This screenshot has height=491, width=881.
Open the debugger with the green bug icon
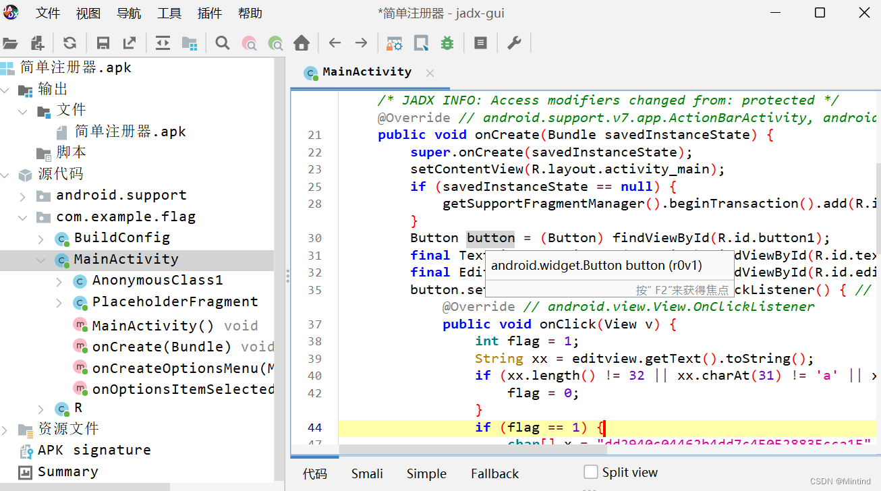point(447,43)
